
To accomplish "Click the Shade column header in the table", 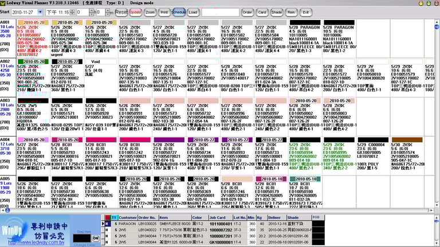I will tap(299, 218).
